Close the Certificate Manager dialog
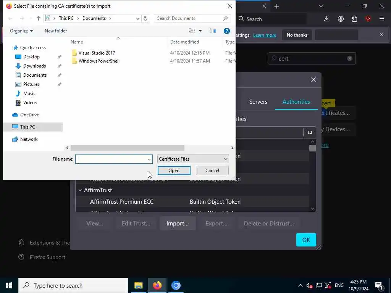Screen dimensions: 391x293 pyautogui.click(x=313, y=80)
